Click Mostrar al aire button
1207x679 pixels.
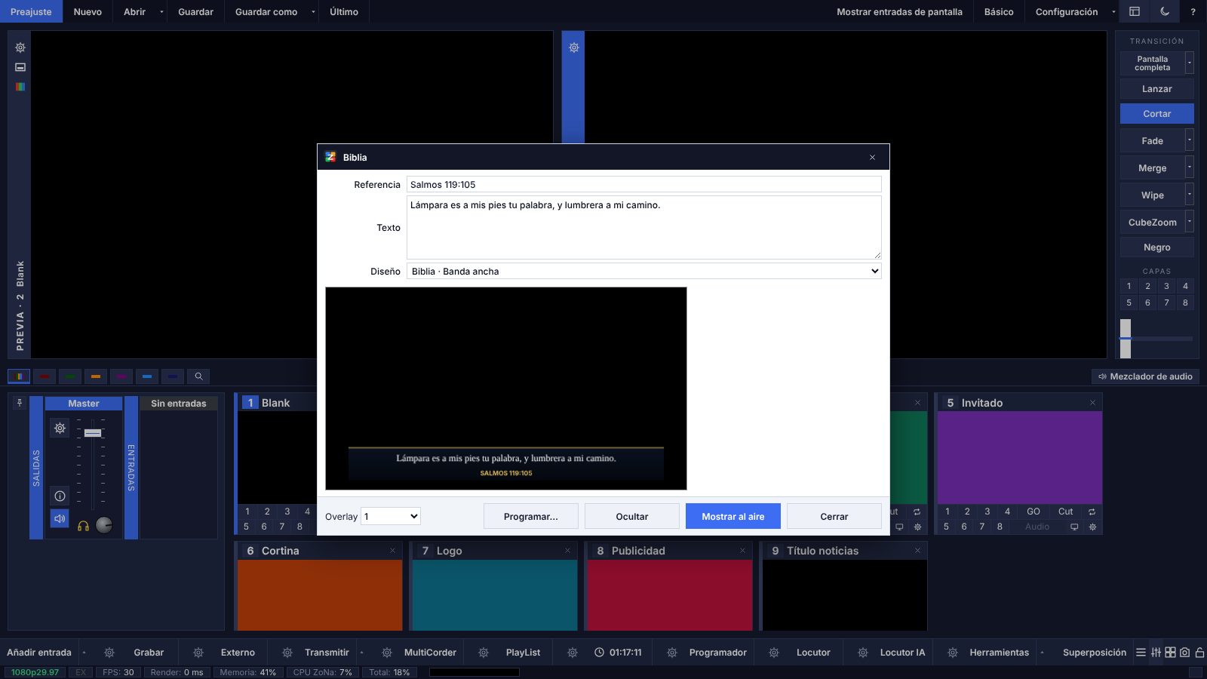click(733, 516)
